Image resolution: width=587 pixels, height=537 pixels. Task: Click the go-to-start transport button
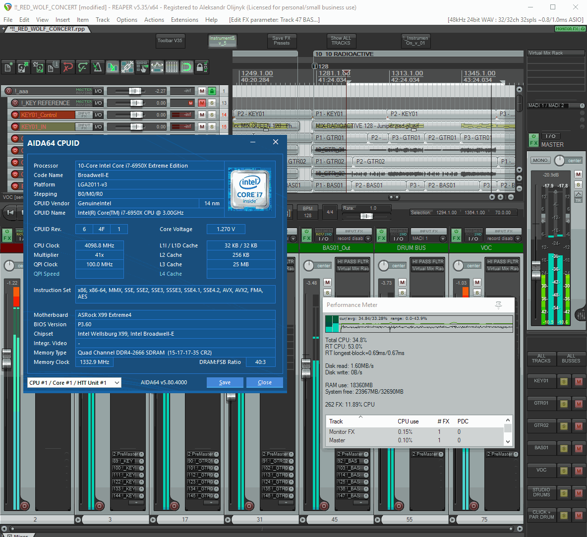[x=10, y=212]
